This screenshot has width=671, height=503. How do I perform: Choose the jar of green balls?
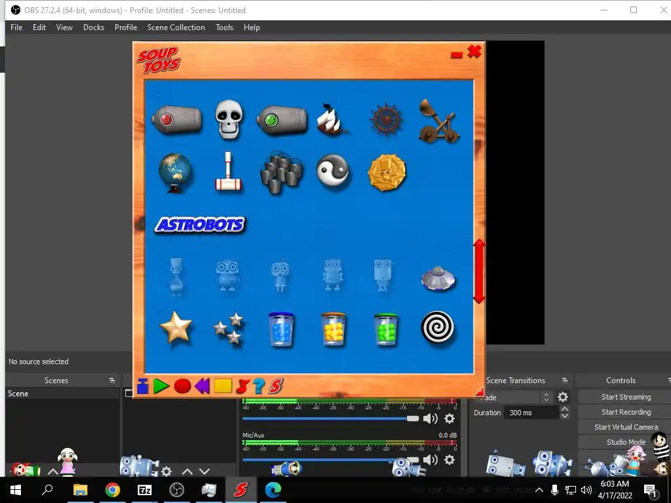pyautogui.click(x=386, y=329)
